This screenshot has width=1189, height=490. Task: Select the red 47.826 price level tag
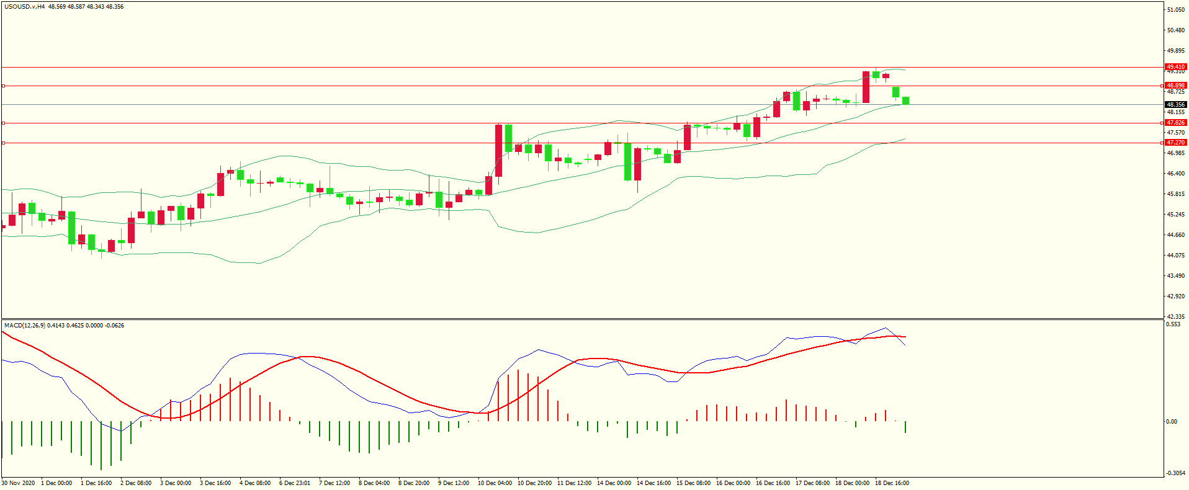click(x=1176, y=123)
